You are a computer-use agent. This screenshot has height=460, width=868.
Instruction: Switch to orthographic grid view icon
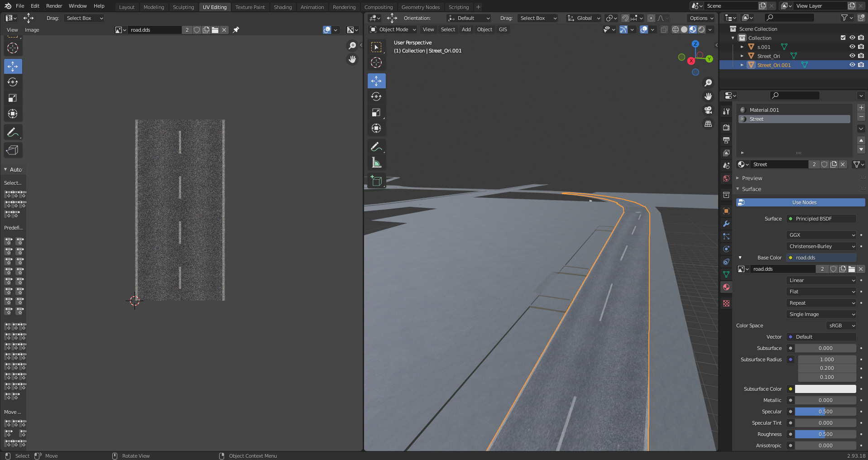click(708, 124)
